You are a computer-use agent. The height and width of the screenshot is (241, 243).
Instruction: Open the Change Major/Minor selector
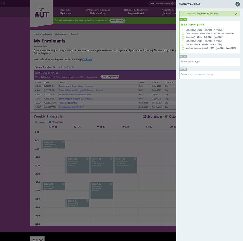point(110,77)
